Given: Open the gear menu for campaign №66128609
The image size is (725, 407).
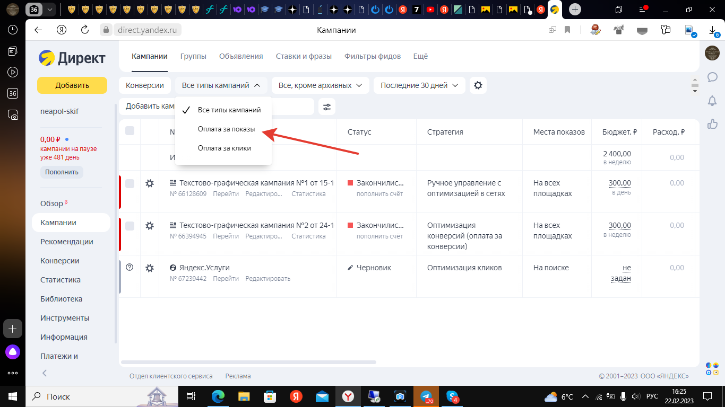Looking at the screenshot, I should (150, 182).
